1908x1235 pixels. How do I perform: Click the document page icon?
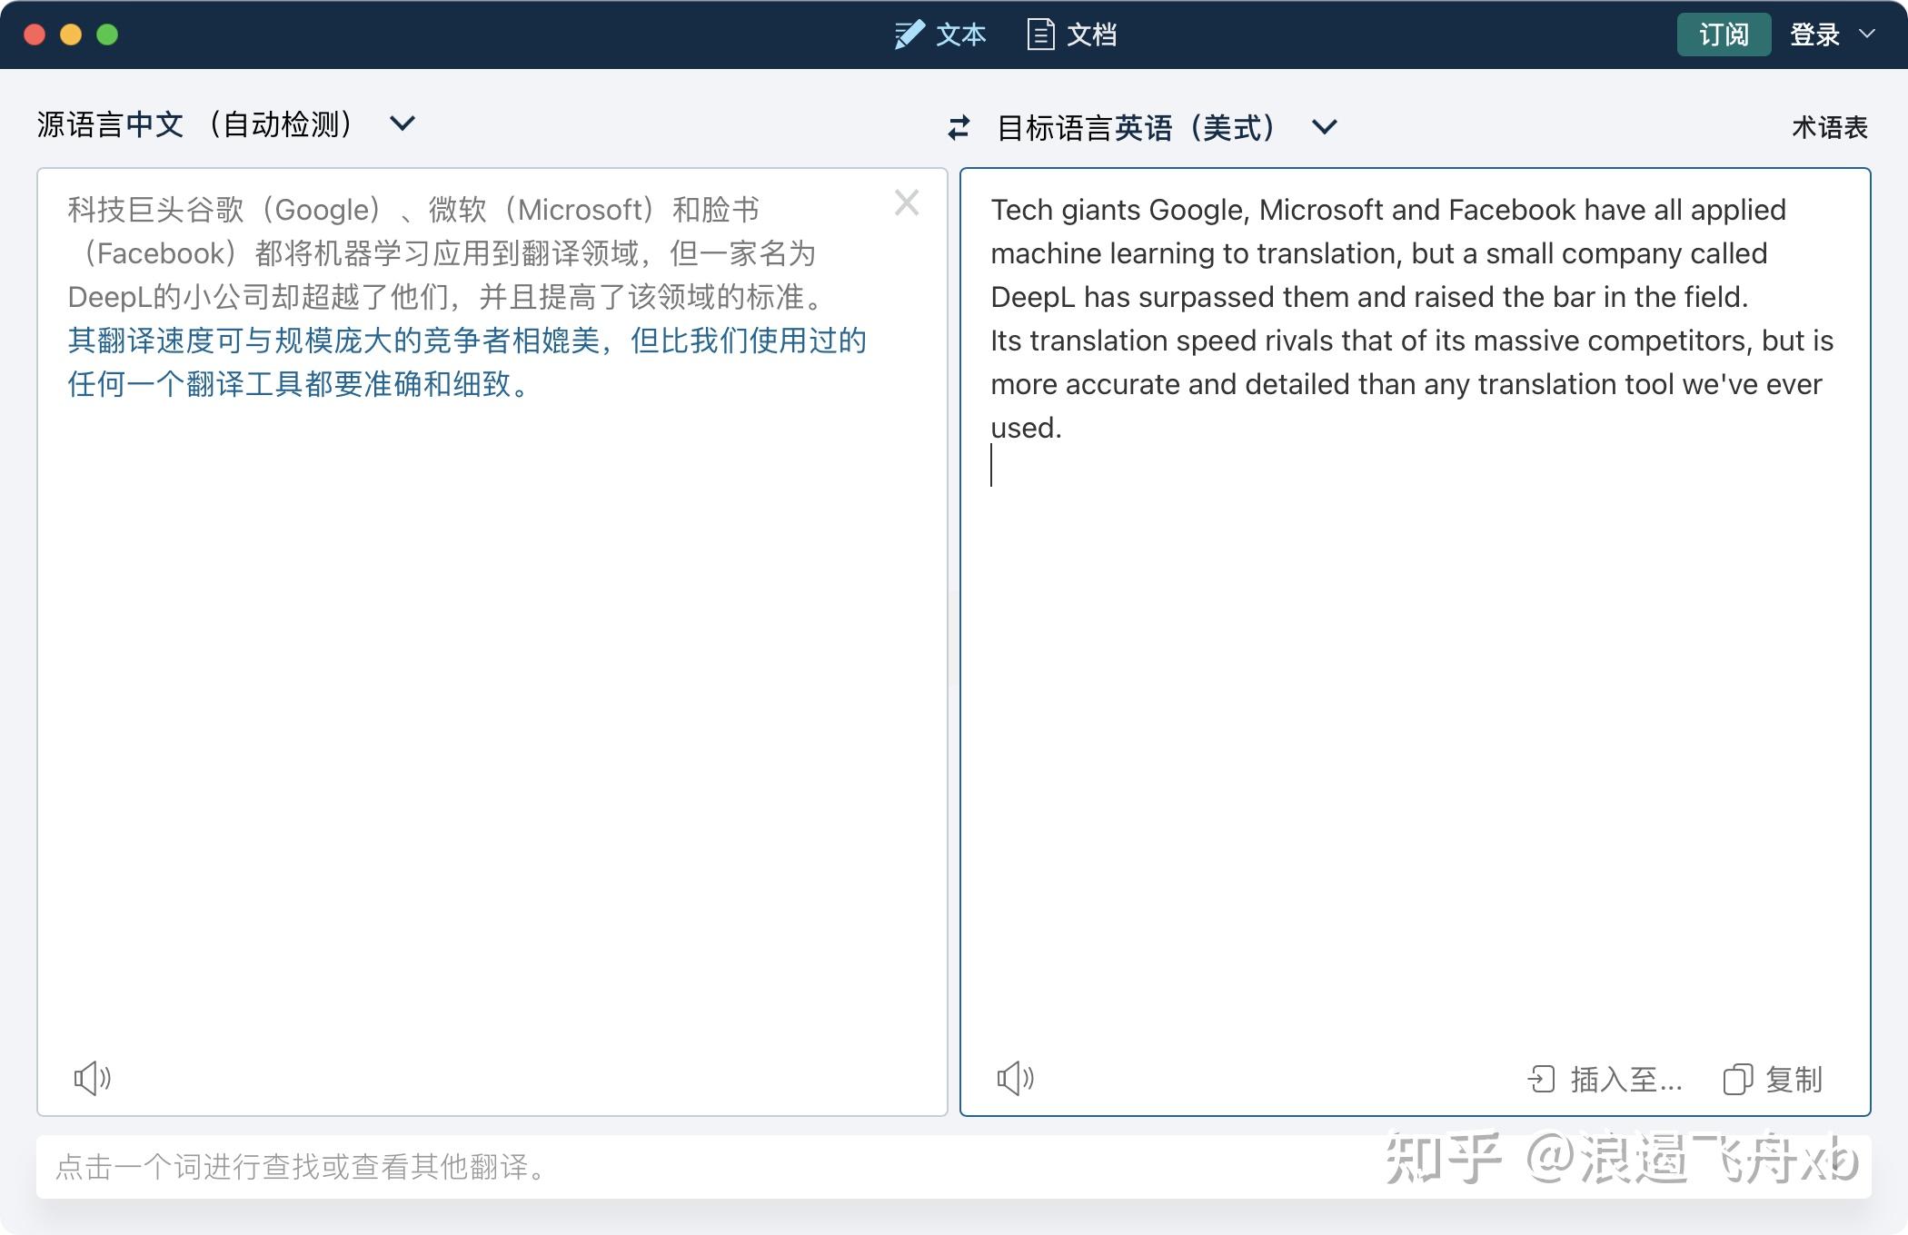[x=1040, y=35]
